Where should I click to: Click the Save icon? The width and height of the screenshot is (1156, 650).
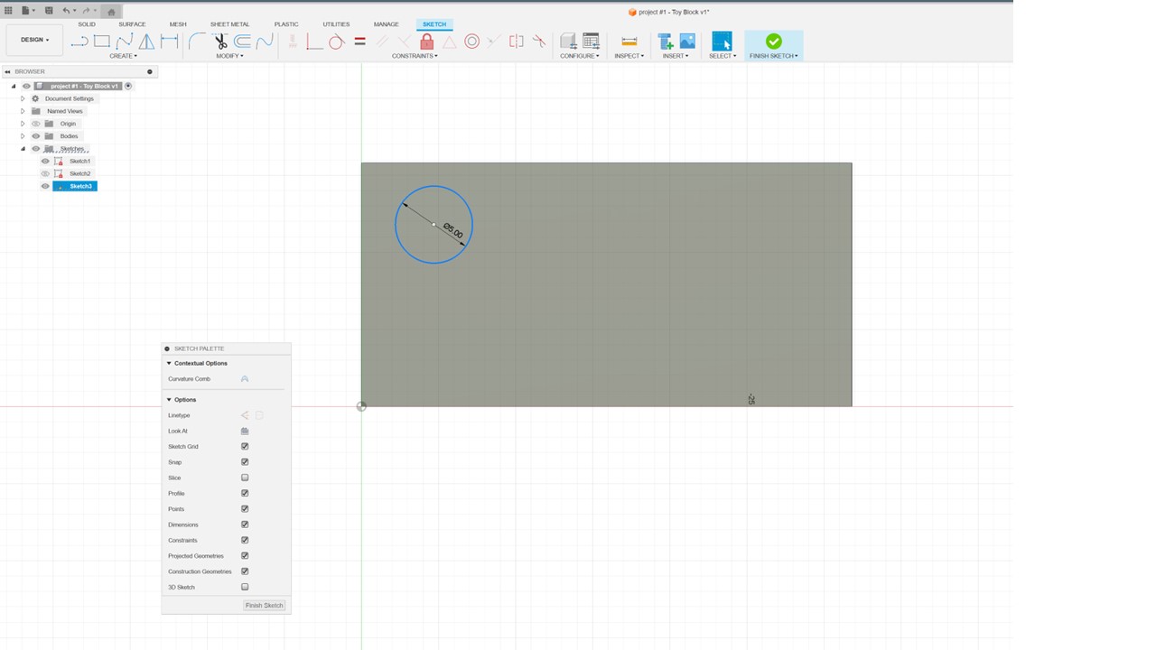49,11
